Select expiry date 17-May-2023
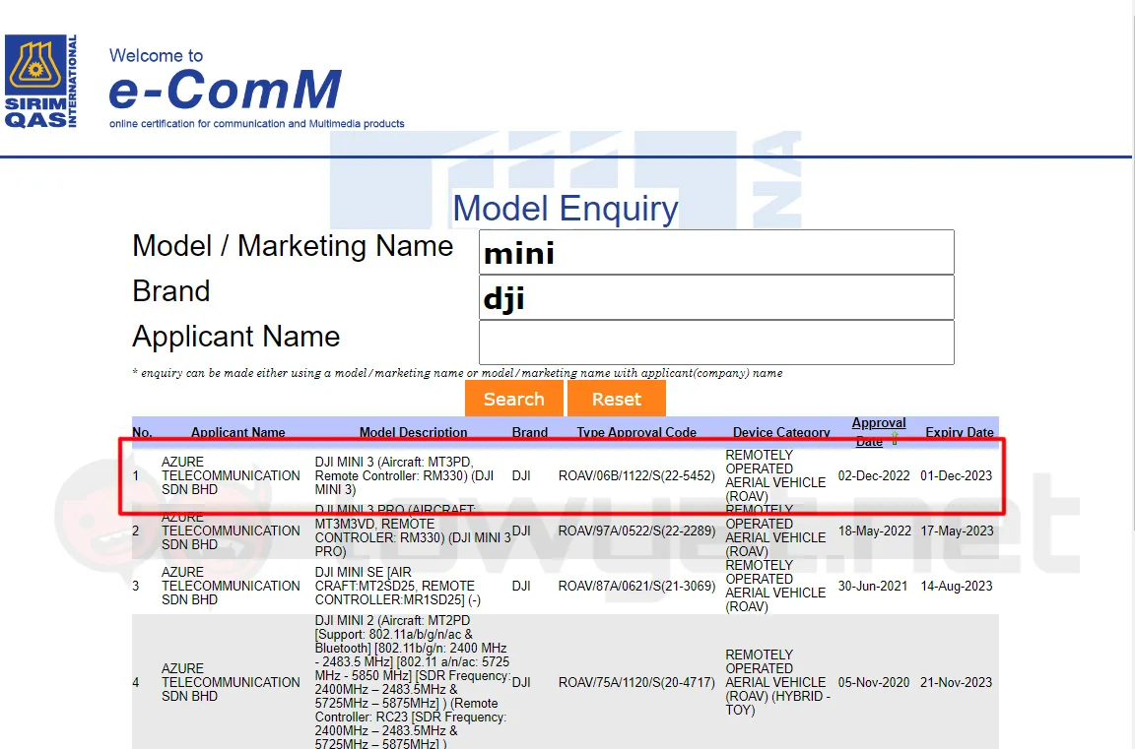 (x=957, y=531)
